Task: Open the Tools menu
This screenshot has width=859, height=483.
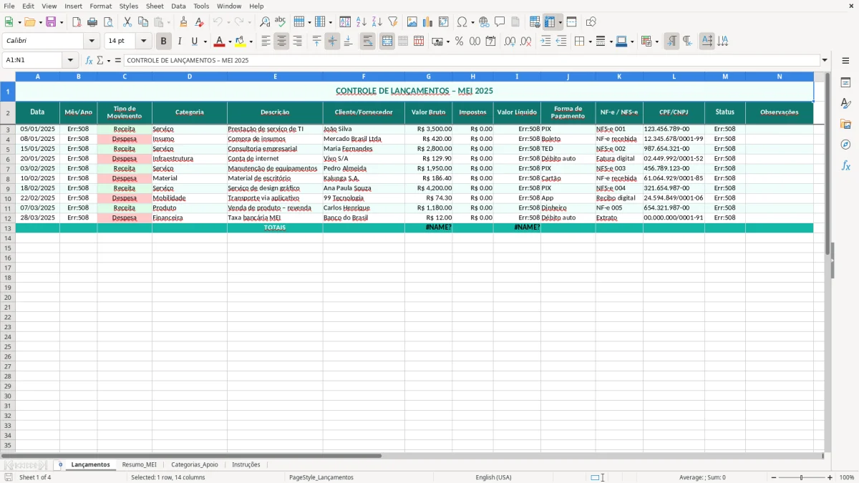Action: coord(201,6)
